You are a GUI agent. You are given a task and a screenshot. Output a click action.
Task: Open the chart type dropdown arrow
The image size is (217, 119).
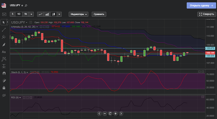click(59, 14)
